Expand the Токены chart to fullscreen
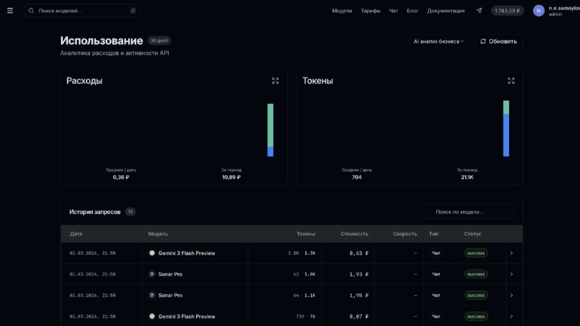 (x=511, y=81)
